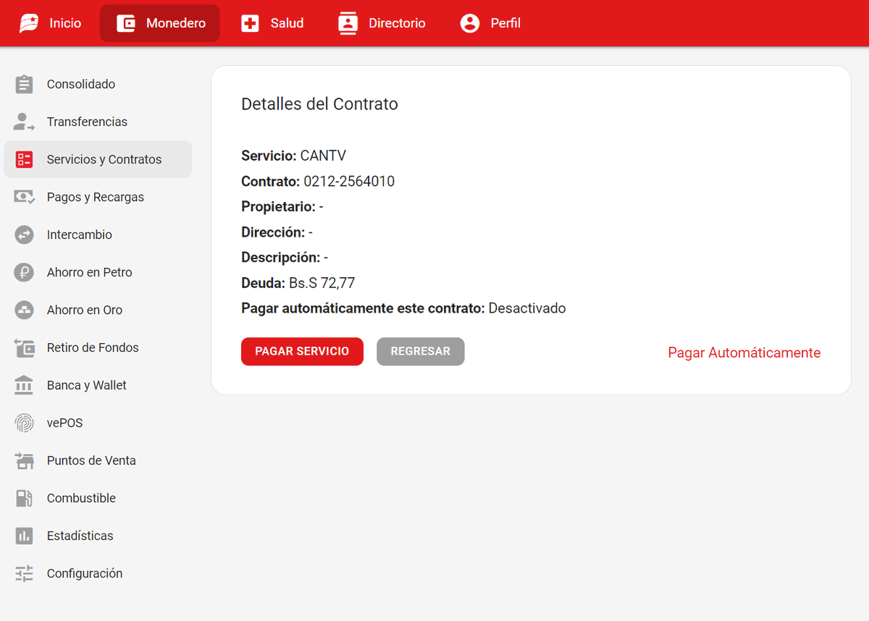The image size is (869, 621).
Task: Click the Salud cross icon
Action: (250, 23)
